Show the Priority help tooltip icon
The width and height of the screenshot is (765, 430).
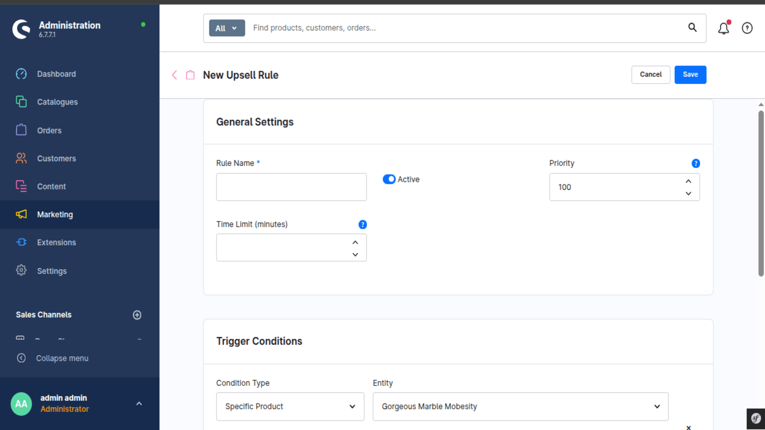click(x=696, y=163)
